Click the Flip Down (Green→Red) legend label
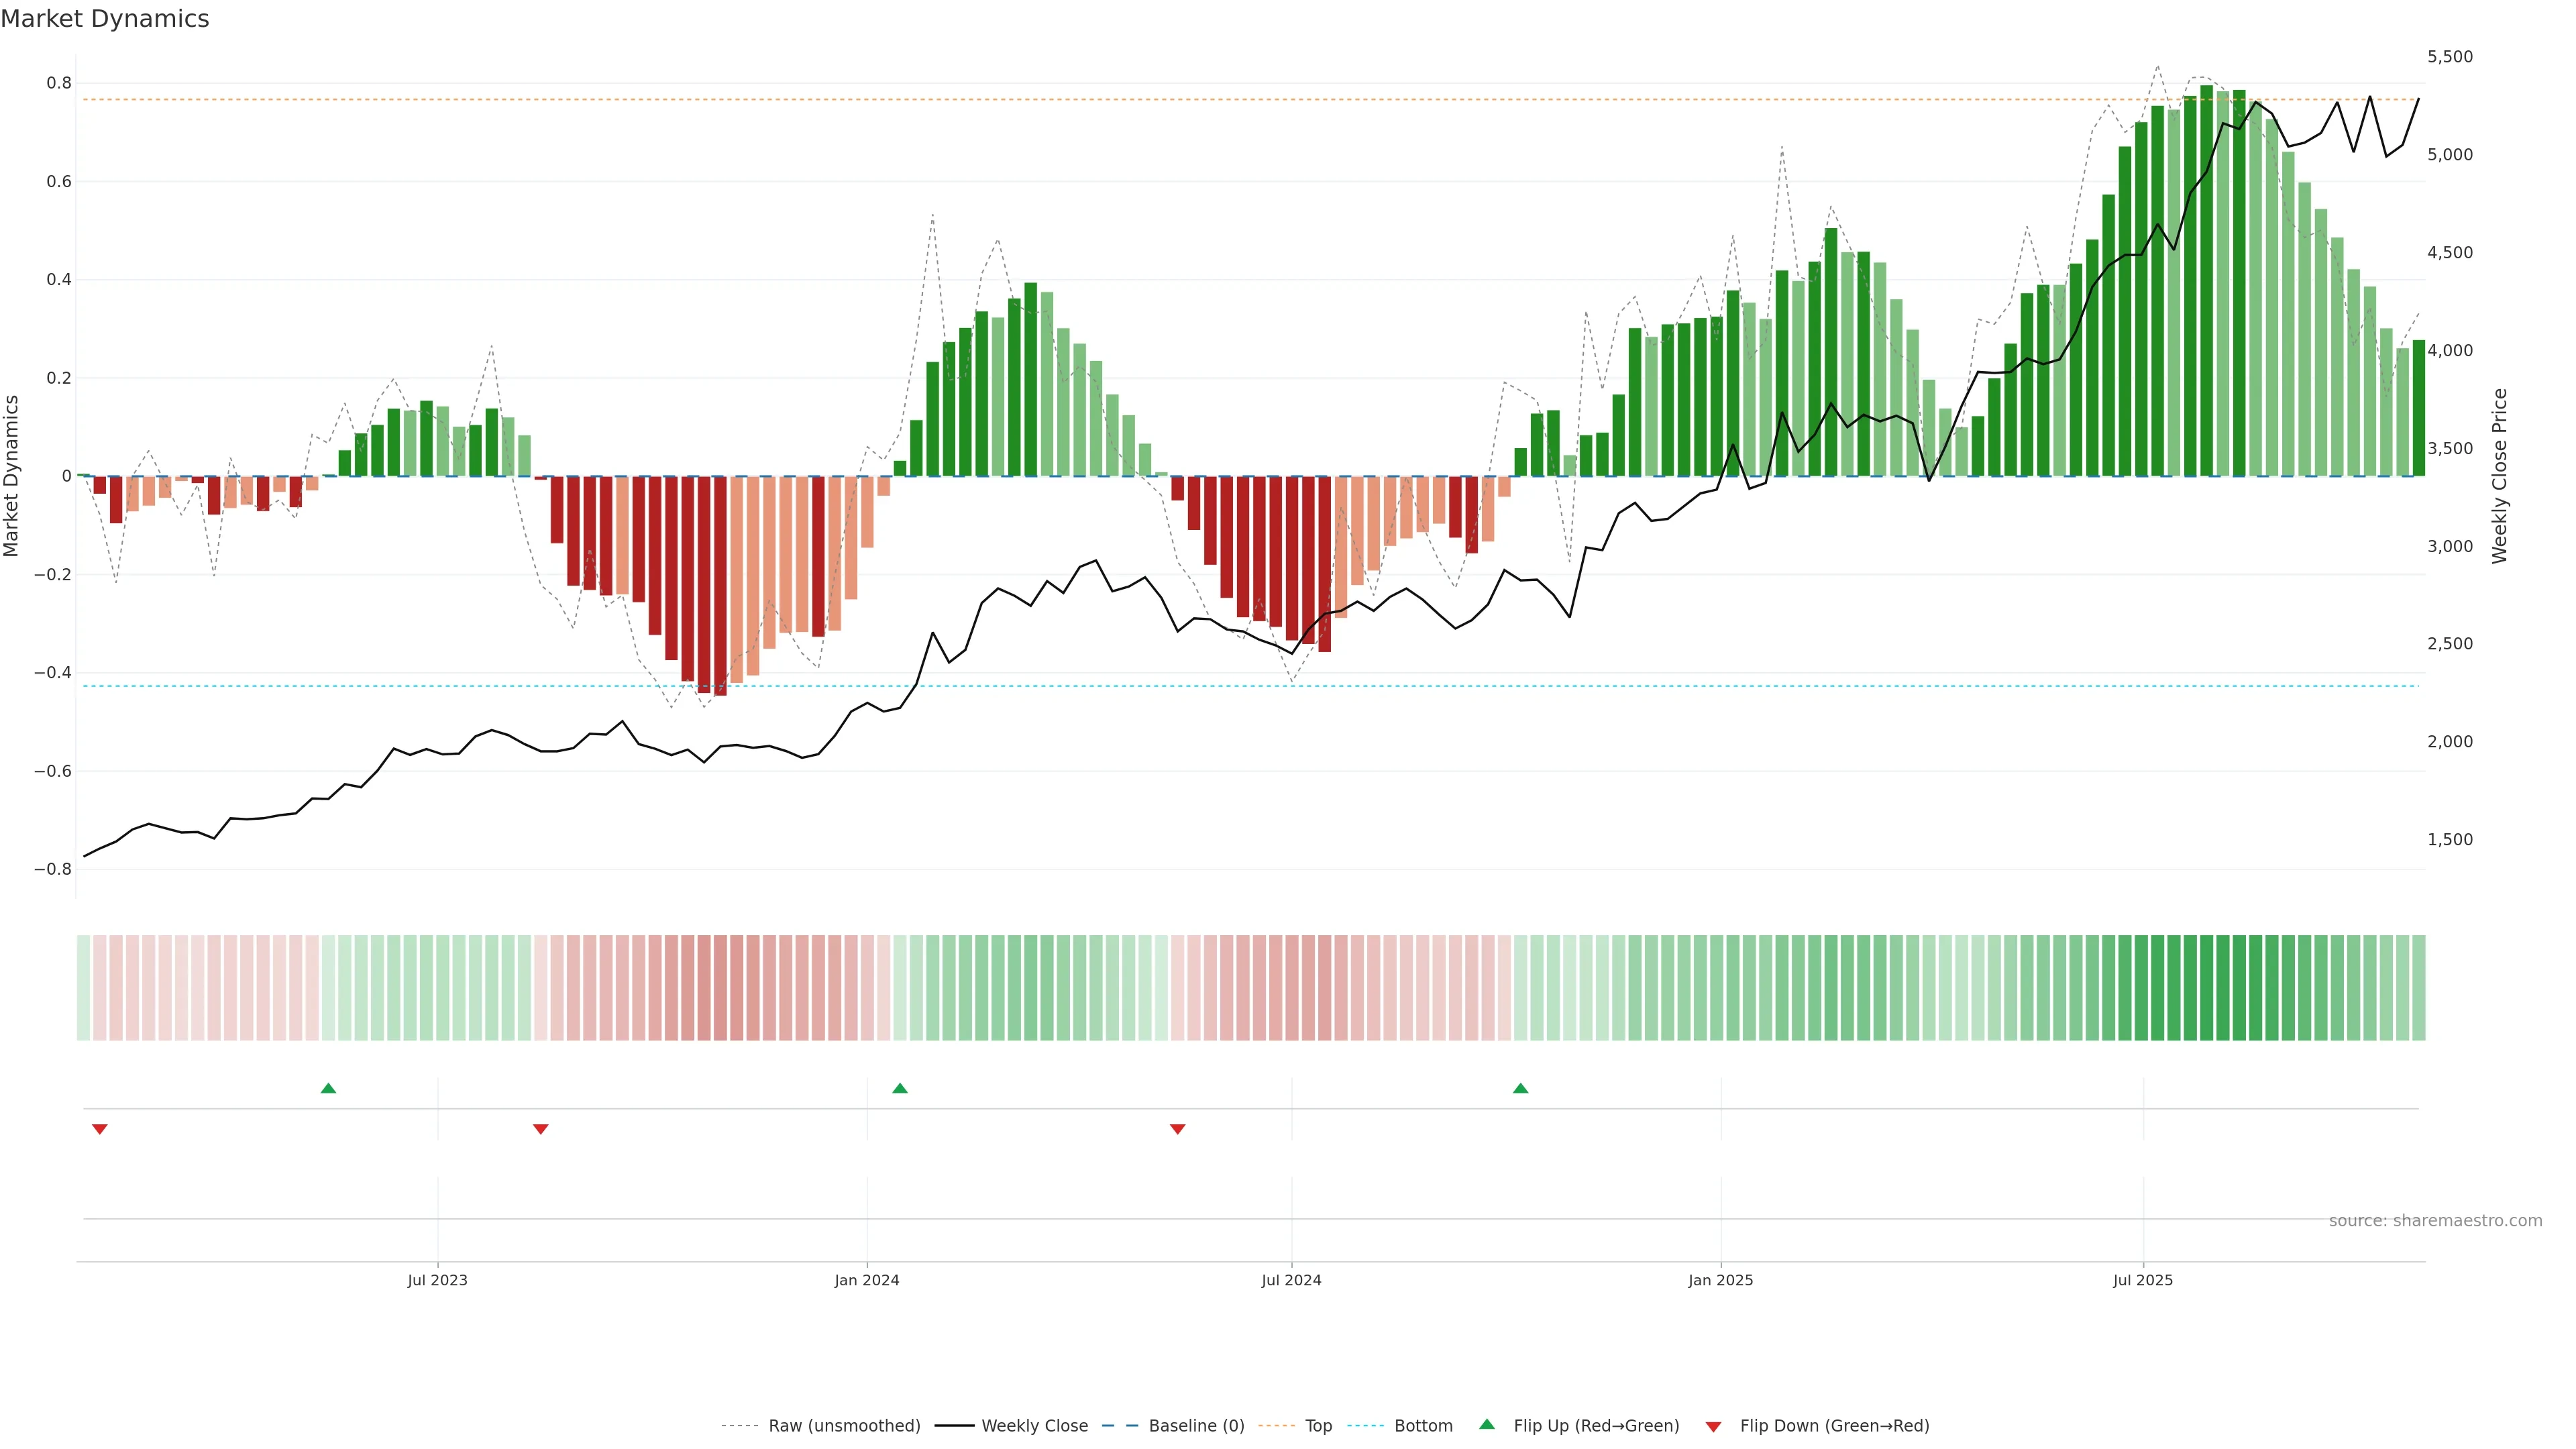Screen dimensions: 2576x1449 click(1834, 1426)
